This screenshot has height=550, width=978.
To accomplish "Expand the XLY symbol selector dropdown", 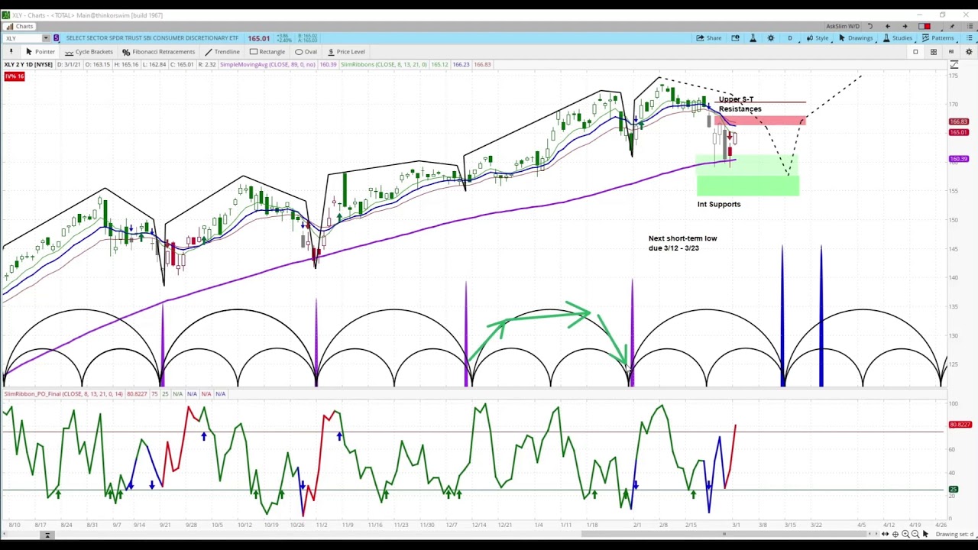I will point(46,38).
